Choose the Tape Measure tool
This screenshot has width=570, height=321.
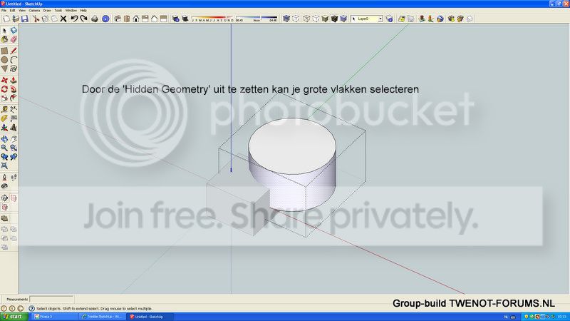[x=4, y=110]
